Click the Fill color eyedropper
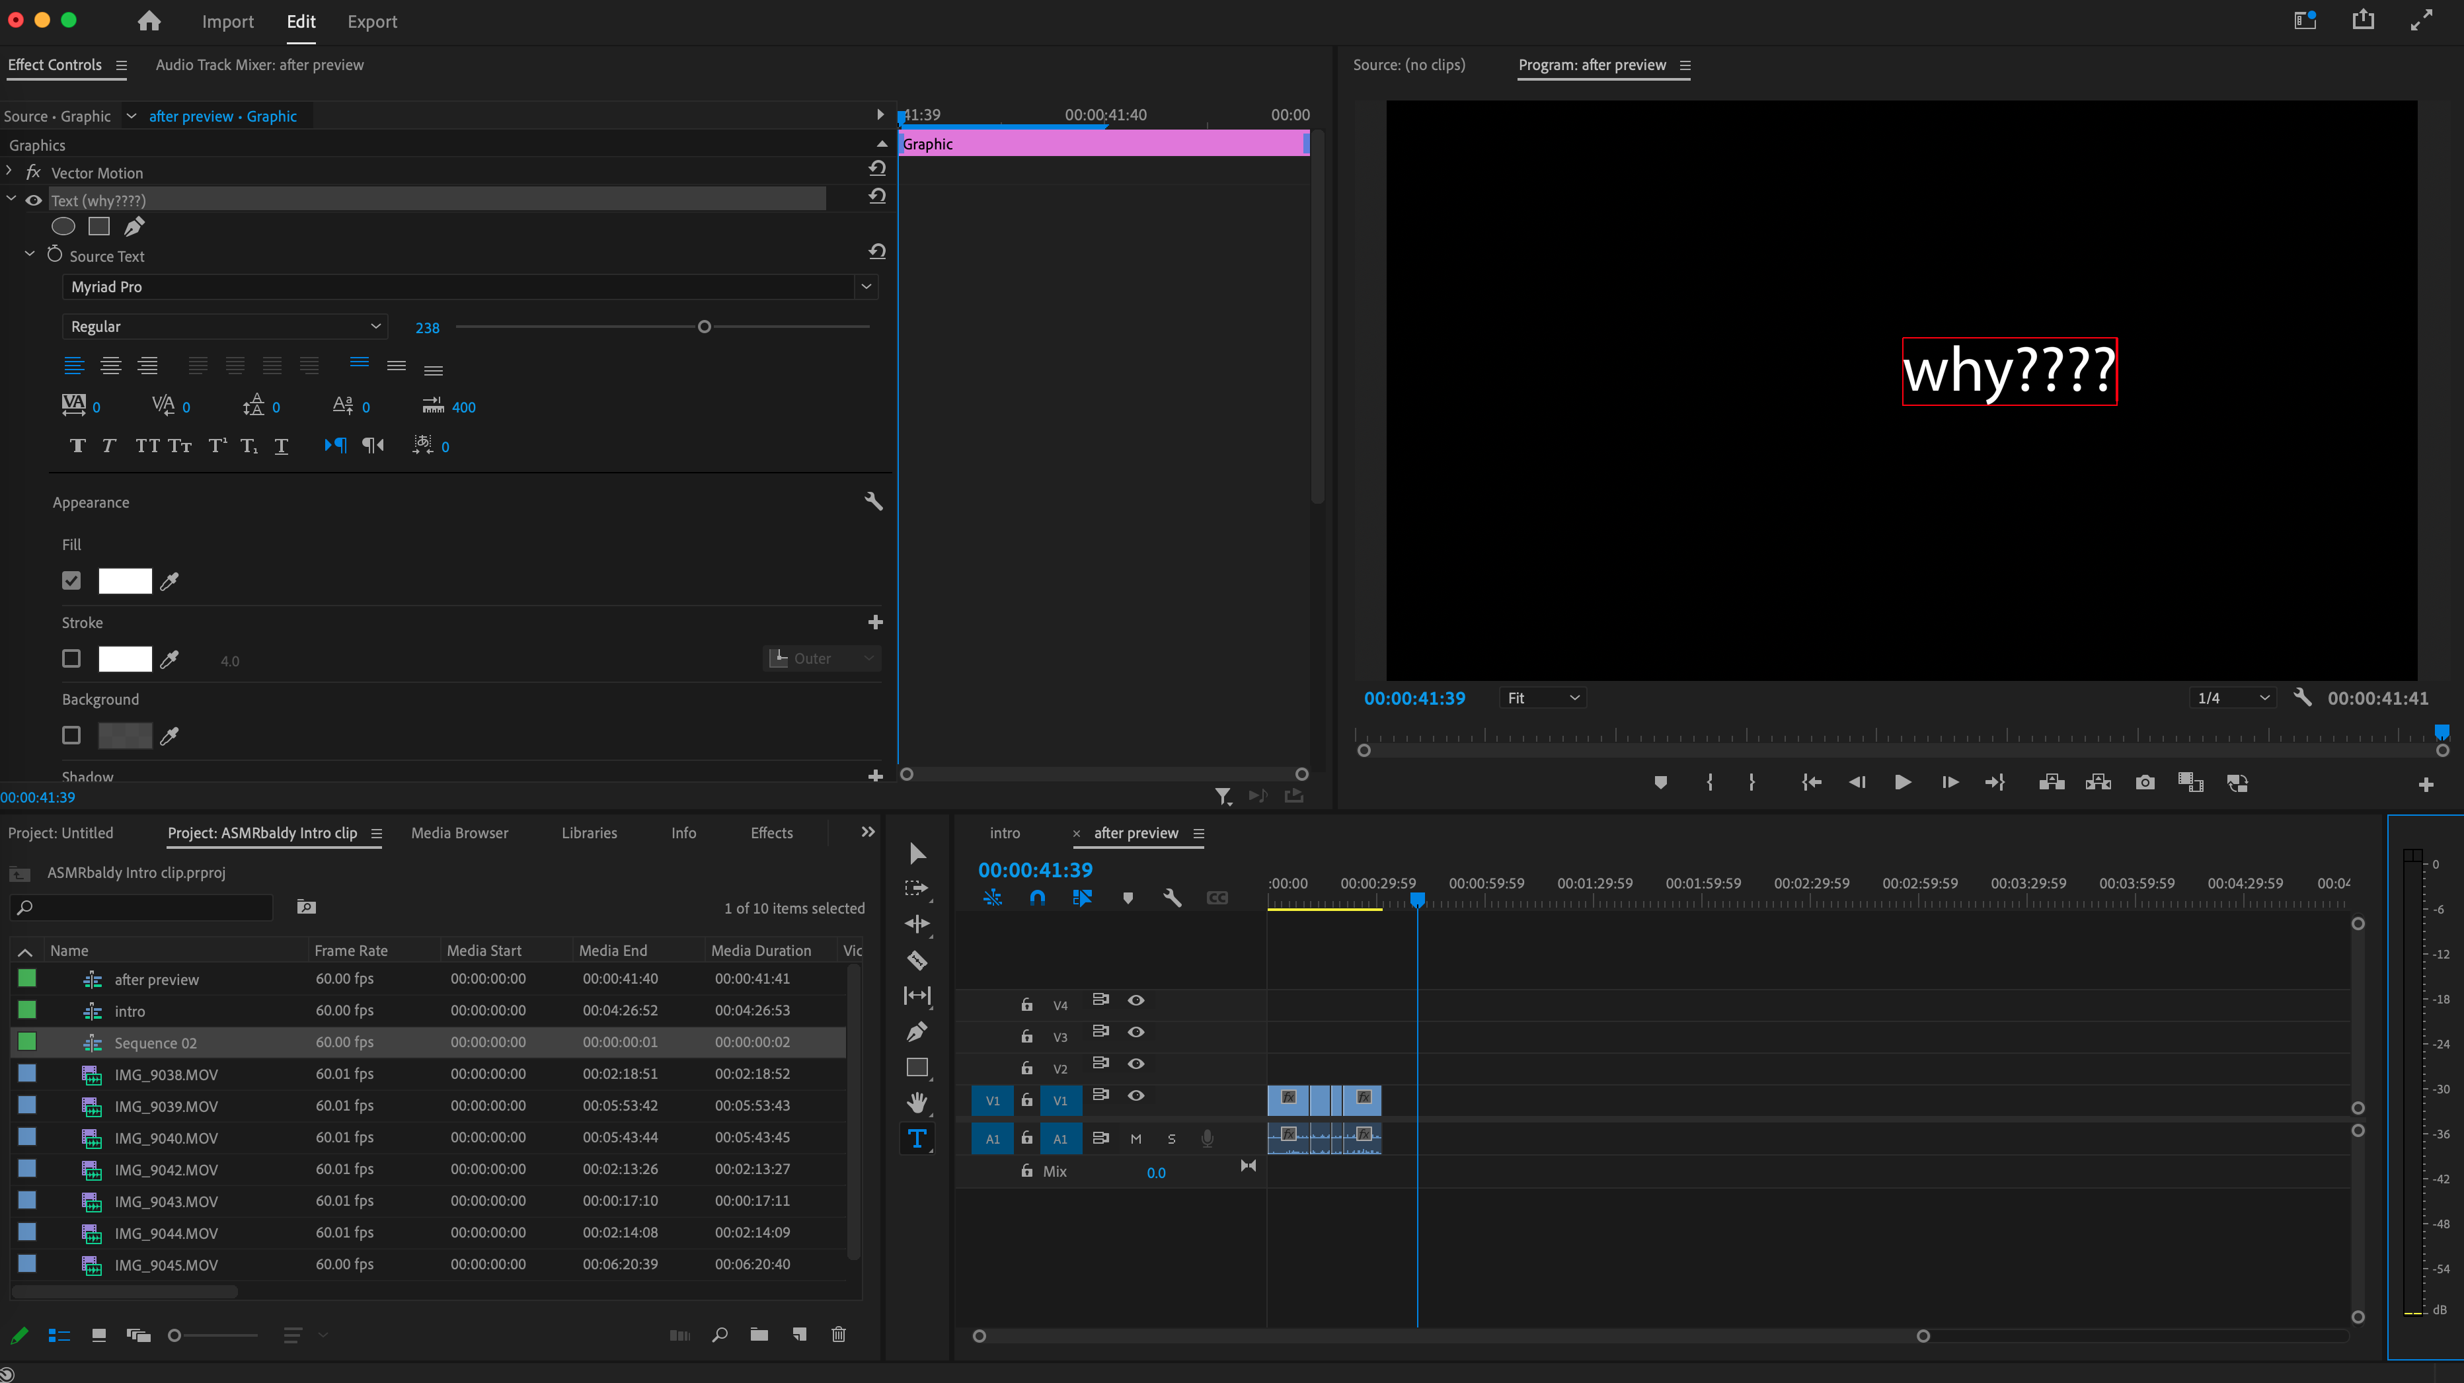 point(169,580)
